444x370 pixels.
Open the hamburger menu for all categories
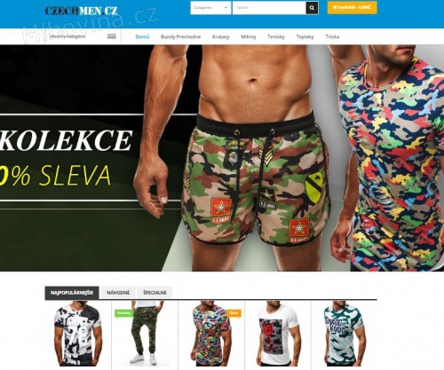pos(112,36)
